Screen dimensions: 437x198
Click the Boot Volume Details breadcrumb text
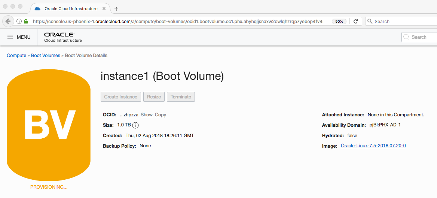[86, 56]
